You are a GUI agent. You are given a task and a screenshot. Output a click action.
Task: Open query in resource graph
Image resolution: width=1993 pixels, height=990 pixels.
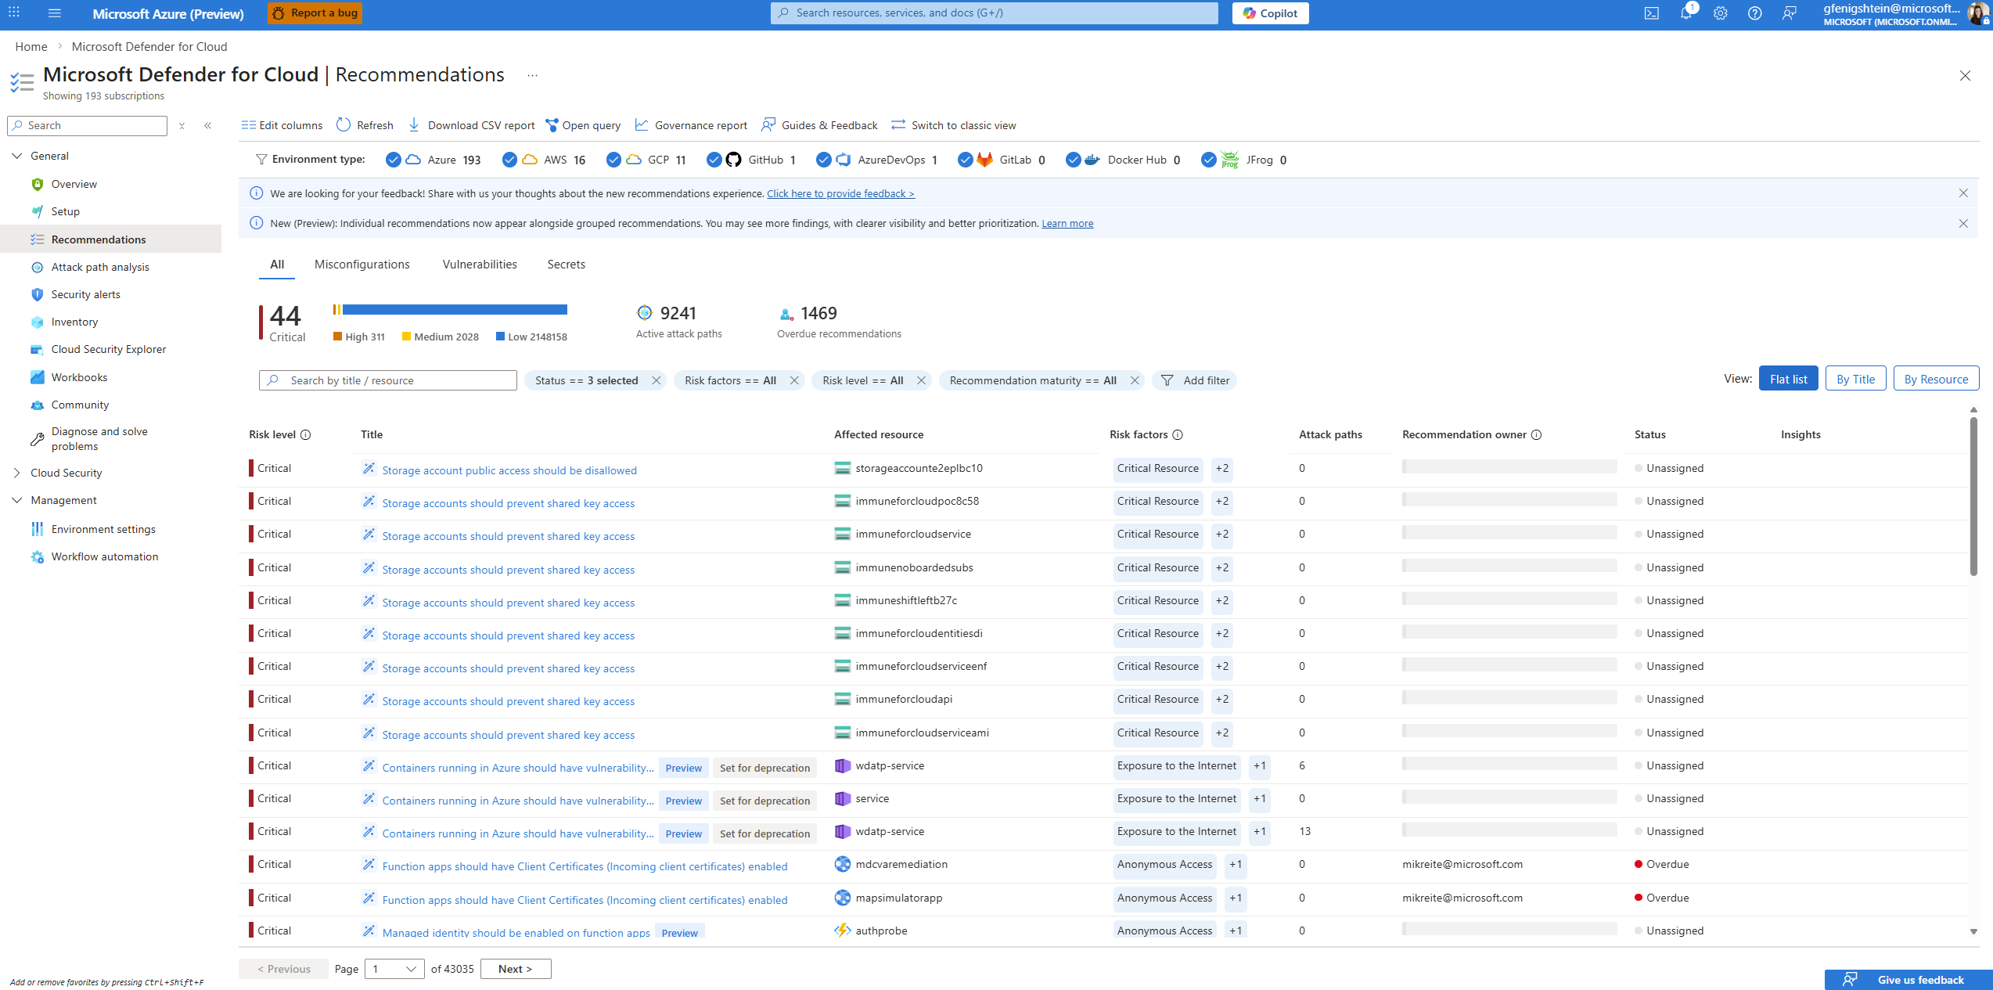coord(583,125)
